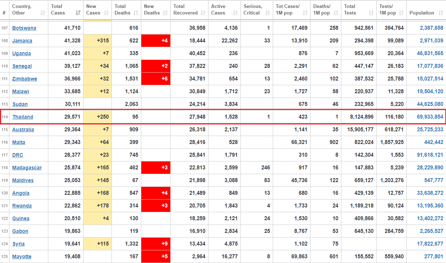Sort by Total Tests arrow icon
The image size is (446, 263).
click(371, 13)
